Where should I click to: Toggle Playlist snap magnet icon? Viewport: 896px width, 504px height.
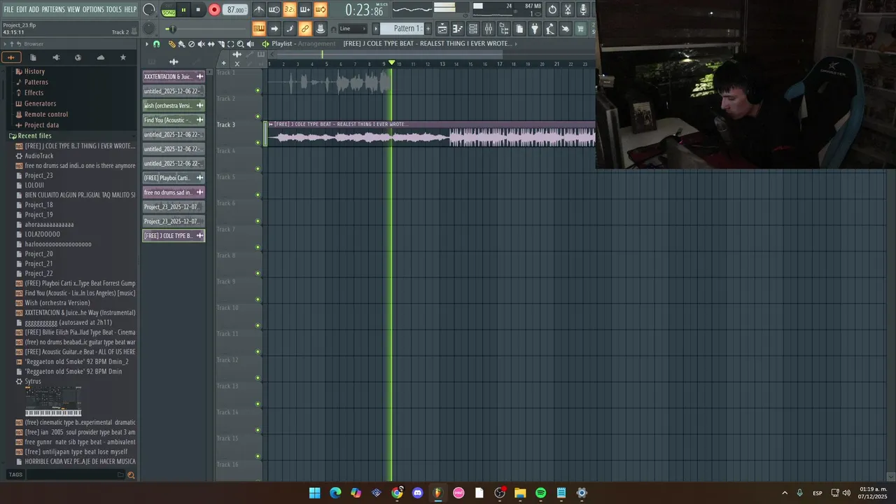pyautogui.click(x=156, y=44)
